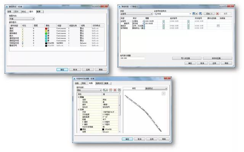Click the copy component icon in label style composer
Screen dimensions: 244x152
pos(111,90)
